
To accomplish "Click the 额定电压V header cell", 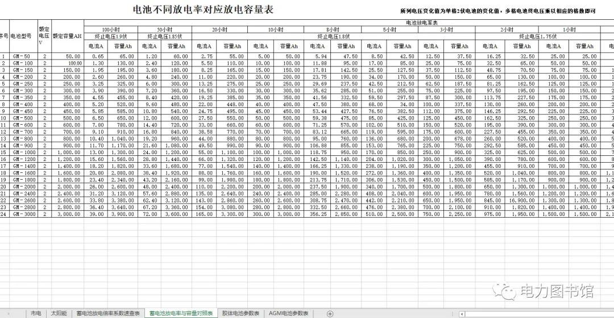I will pyautogui.click(x=44, y=36).
